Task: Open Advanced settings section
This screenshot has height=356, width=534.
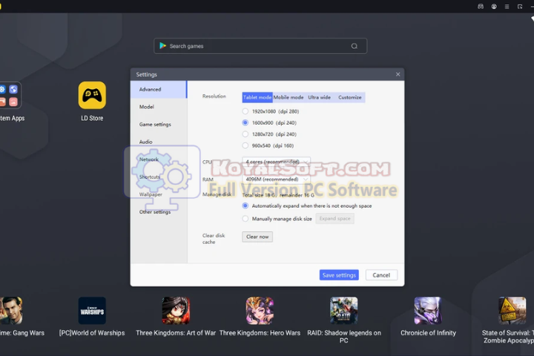Action: point(159,89)
